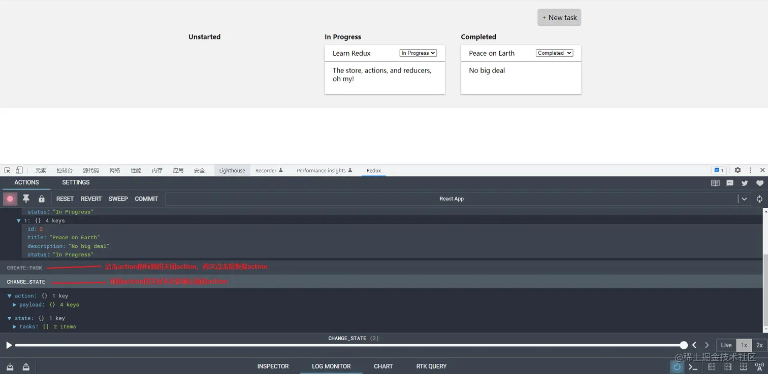Open the feedback chat bubble icon
The width and height of the screenshot is (768, 374).
click(x=730, y=183)
